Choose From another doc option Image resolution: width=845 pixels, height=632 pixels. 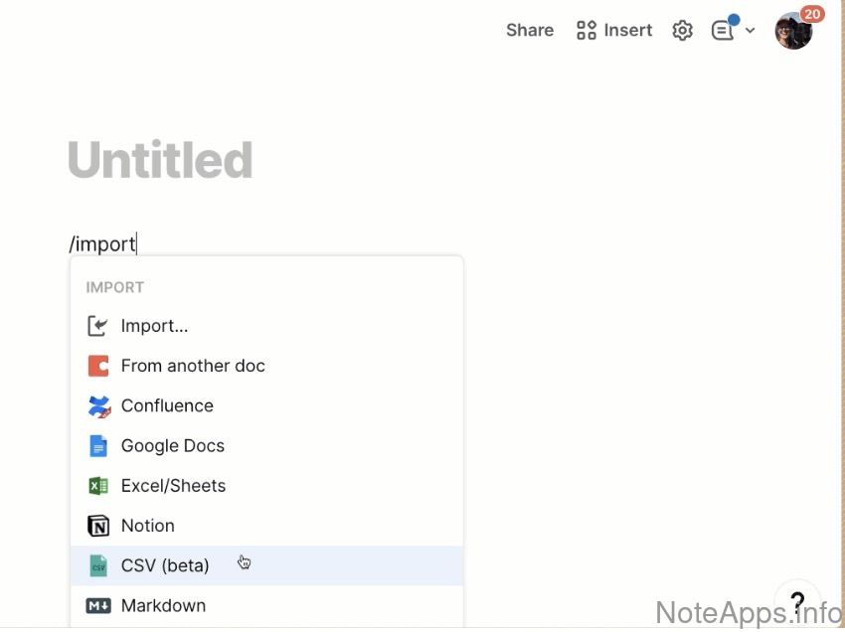(x=193, y=366)
